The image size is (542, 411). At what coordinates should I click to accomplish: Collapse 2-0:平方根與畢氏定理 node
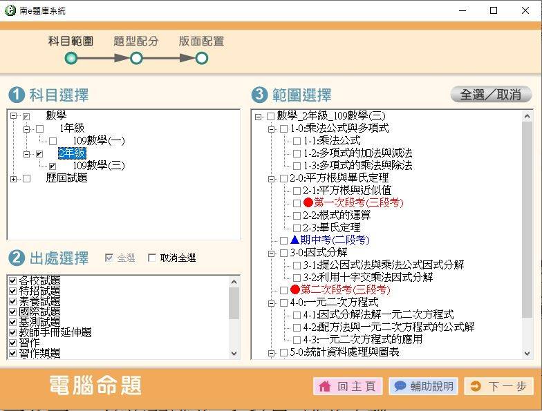click(x=271, y=179)
